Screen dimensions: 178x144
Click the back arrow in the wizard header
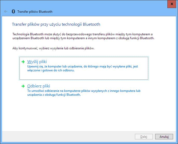pyautogui.click(x=6, y=11)
